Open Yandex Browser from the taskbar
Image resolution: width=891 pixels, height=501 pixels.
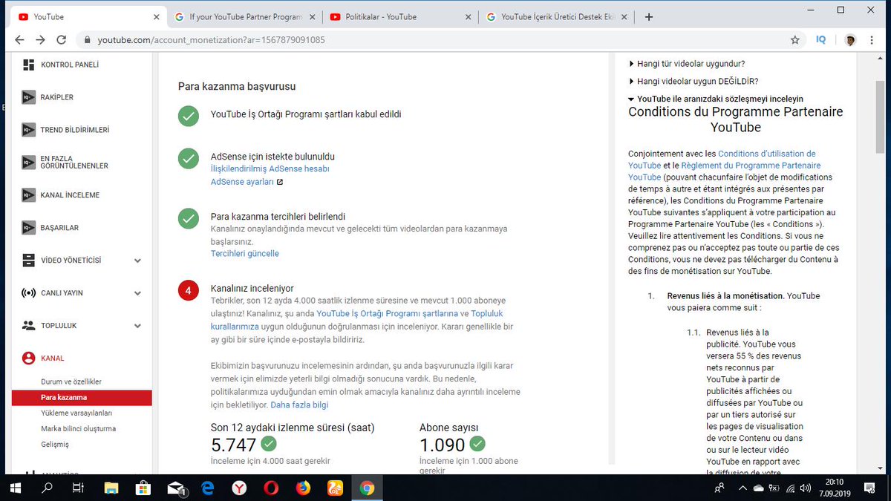[239, 488]
